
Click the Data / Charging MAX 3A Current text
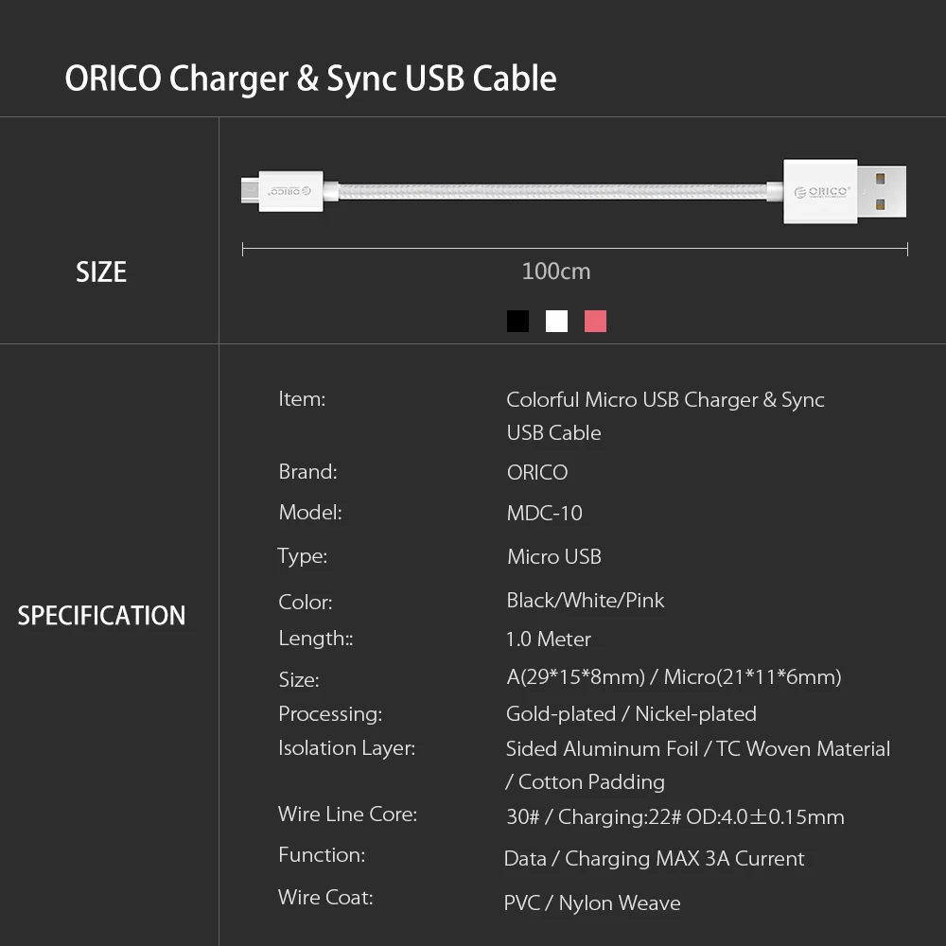[x=654, y=859]
